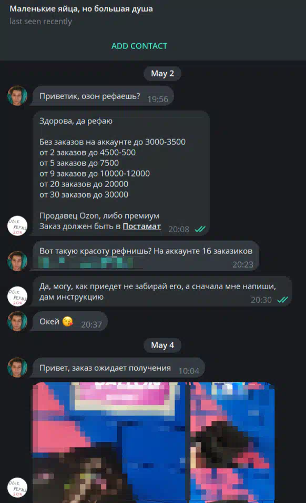Open the left blurred photo attachment
Image resolution: width=306 pixels, height=503 pixels.
pyautogui.click(x=109, y=442)
